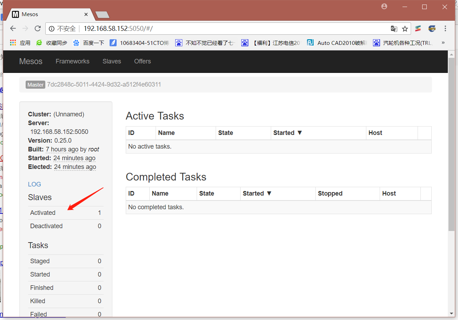Click the striped extension icon in toolbar
Image resolution: width=458 pixels, height=320 pixels.
coord(418,29)
